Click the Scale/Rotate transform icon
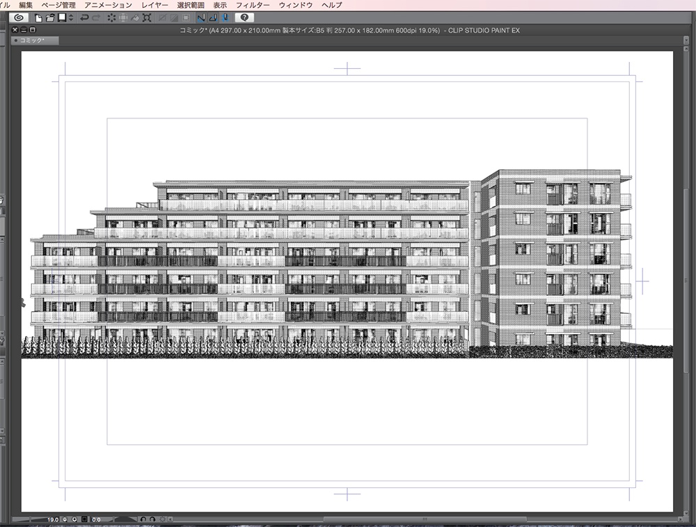 tap(147, 18)
